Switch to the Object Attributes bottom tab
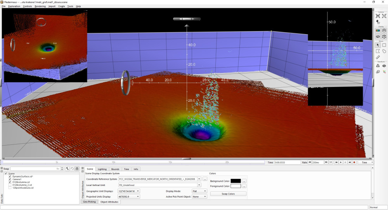Screen dimensions: 388x210 tap(109, 202)
